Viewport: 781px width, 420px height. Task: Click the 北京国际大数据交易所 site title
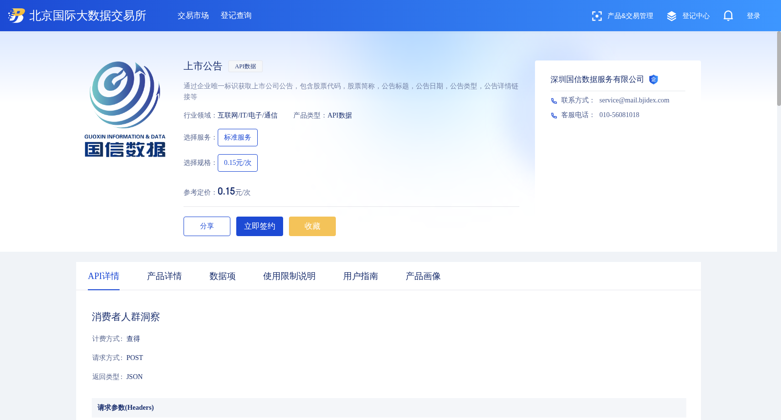[88, 16]
